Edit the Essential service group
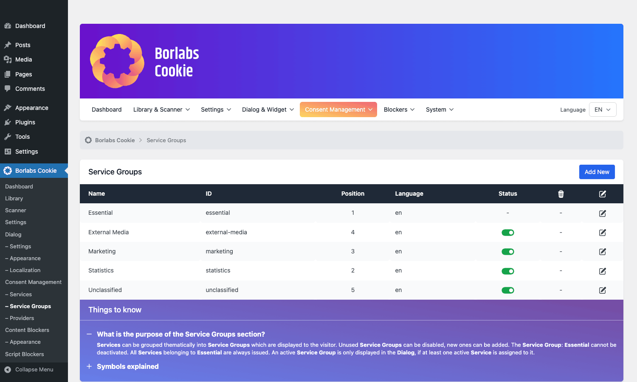The image size is (637, 382). pos(603,213)
